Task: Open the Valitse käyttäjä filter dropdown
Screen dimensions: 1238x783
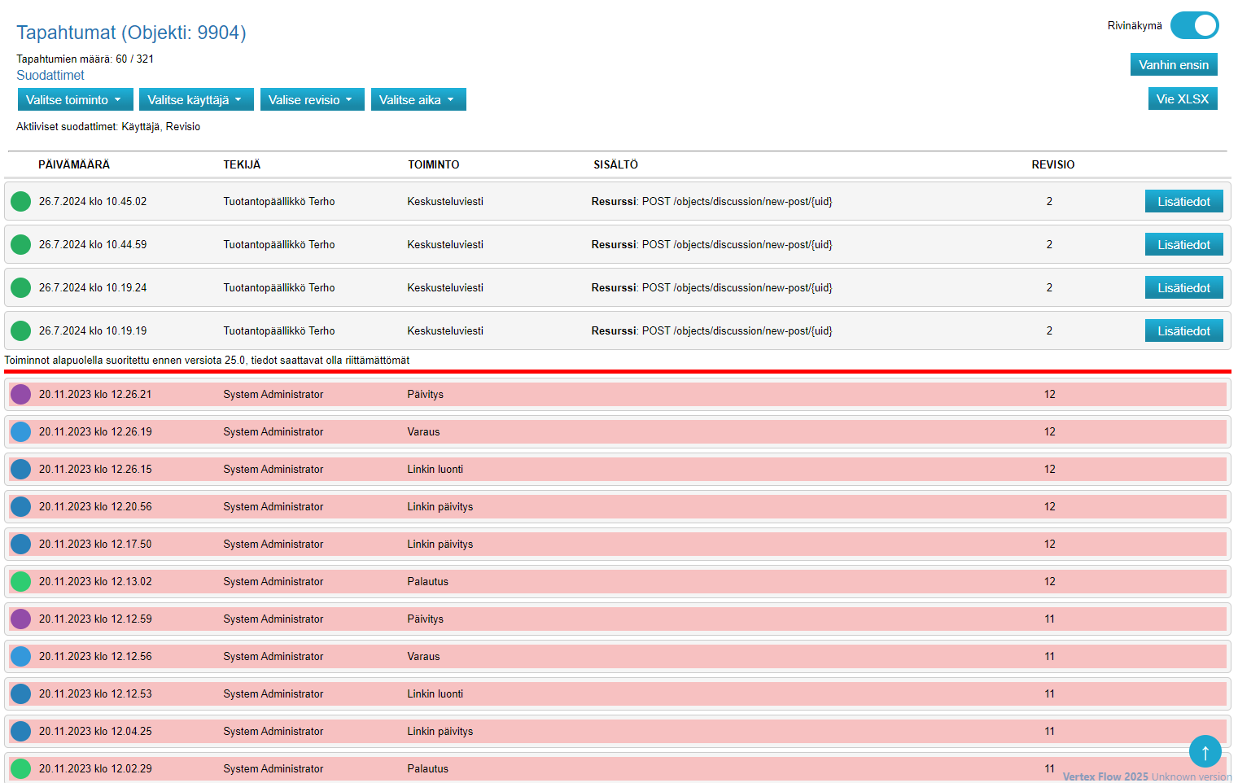Action: coord(196,100)
